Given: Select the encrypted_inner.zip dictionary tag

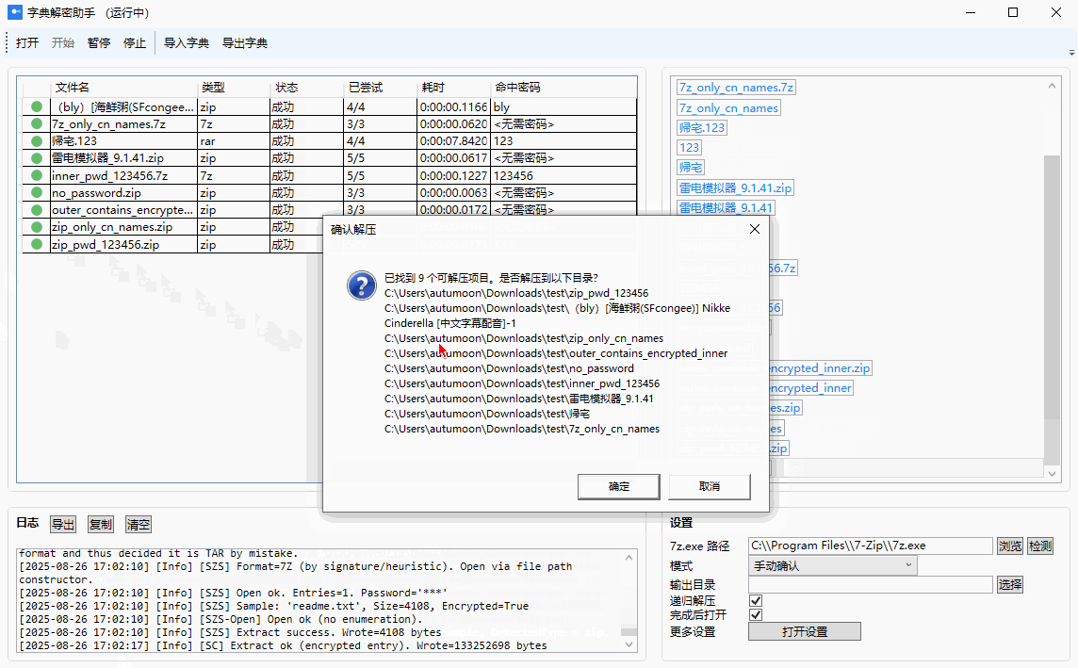Looking at the screenshot, I should [x=820, y=367].
